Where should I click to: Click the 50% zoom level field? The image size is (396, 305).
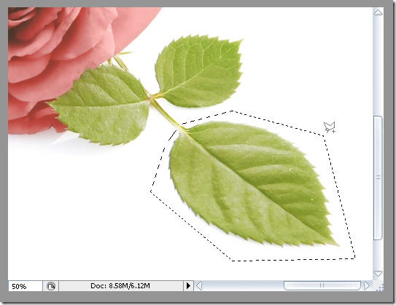click(x=25, y=286)
